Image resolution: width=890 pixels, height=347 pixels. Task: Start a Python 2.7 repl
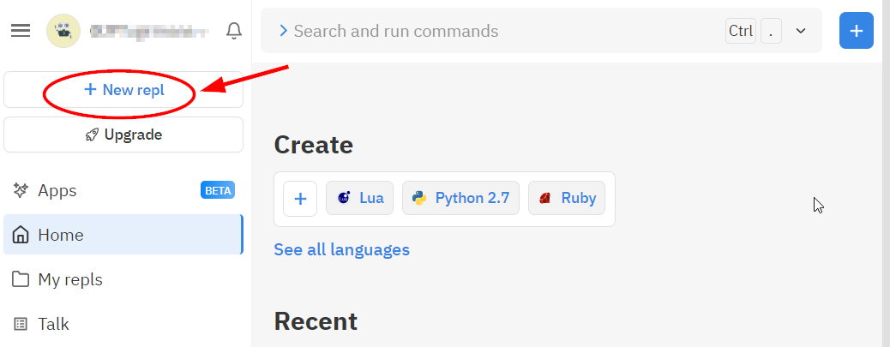pyautogui.click(x=460, y=198)
